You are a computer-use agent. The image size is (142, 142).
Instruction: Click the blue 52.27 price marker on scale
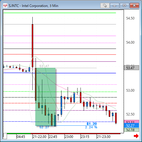pyautogui.click(x=132, y=125)
